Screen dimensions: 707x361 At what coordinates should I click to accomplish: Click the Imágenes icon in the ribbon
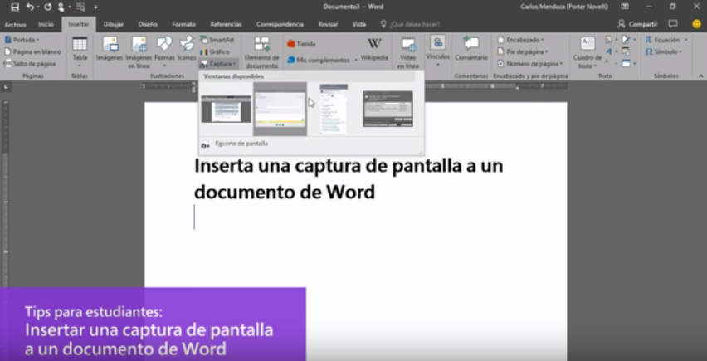[110, 49]
